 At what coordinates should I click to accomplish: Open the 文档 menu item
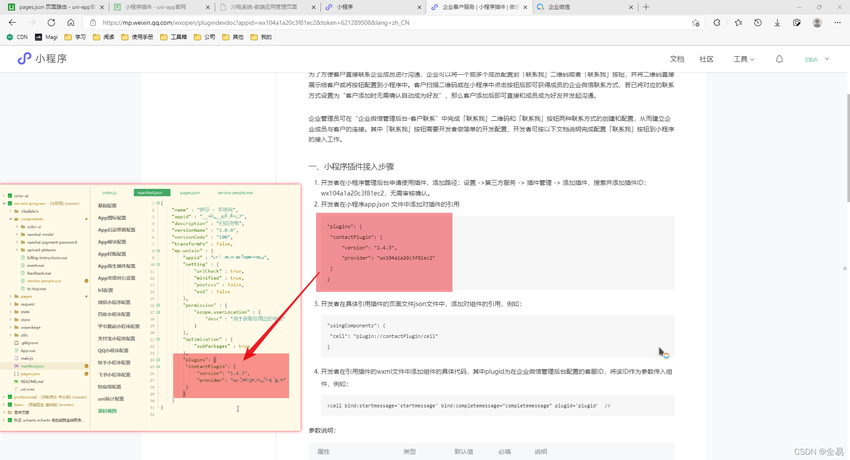[677, 59]
